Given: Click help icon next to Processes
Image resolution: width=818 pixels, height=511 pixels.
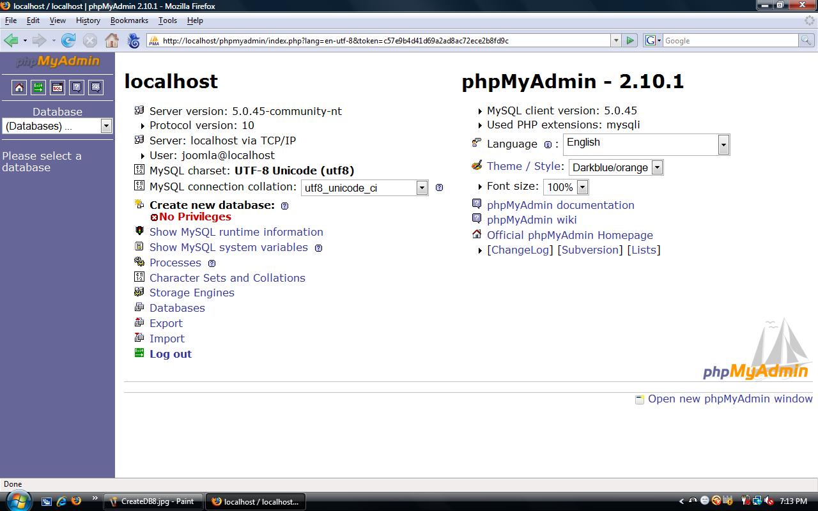Looking at the screenshot, I should click(212, 263).
